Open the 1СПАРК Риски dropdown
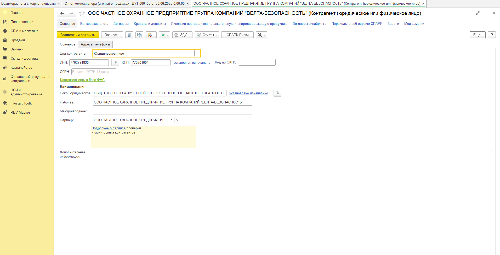 (237, 35)
